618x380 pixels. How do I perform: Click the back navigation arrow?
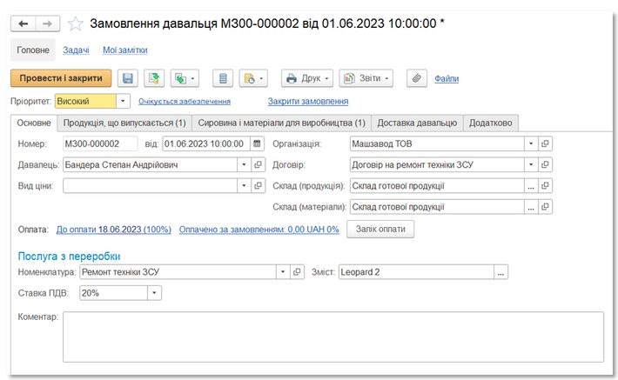(24, 23)
